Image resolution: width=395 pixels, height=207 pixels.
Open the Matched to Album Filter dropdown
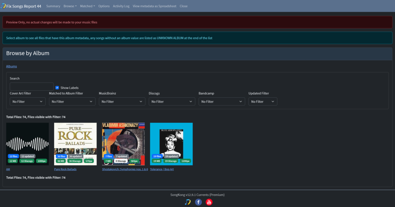click(72, 102)
